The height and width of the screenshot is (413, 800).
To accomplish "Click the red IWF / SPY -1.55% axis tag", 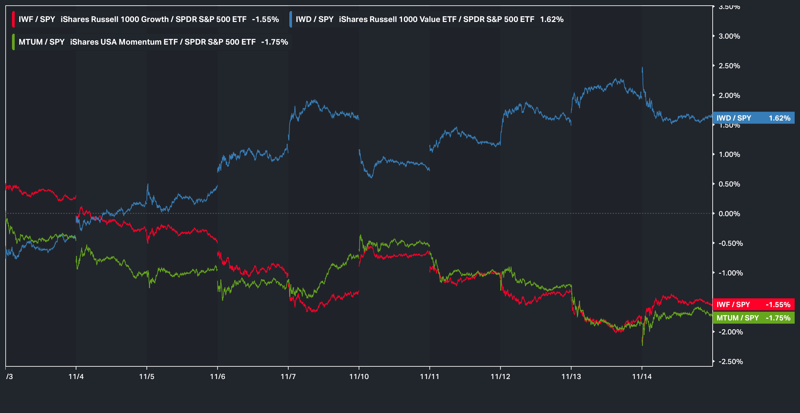I will click(753, 304).
